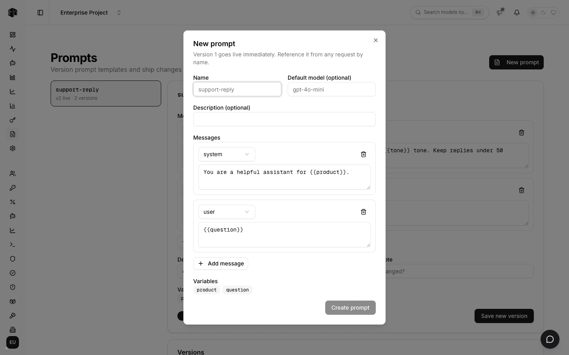
Task: Open the user role dropdown
Action: coord(226,212)
